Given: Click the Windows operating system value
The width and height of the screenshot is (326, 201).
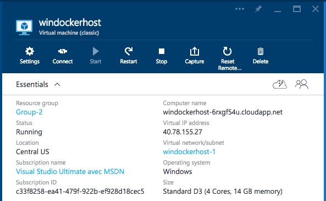Looking at the screenshot, I should click(x=178, y=171).
